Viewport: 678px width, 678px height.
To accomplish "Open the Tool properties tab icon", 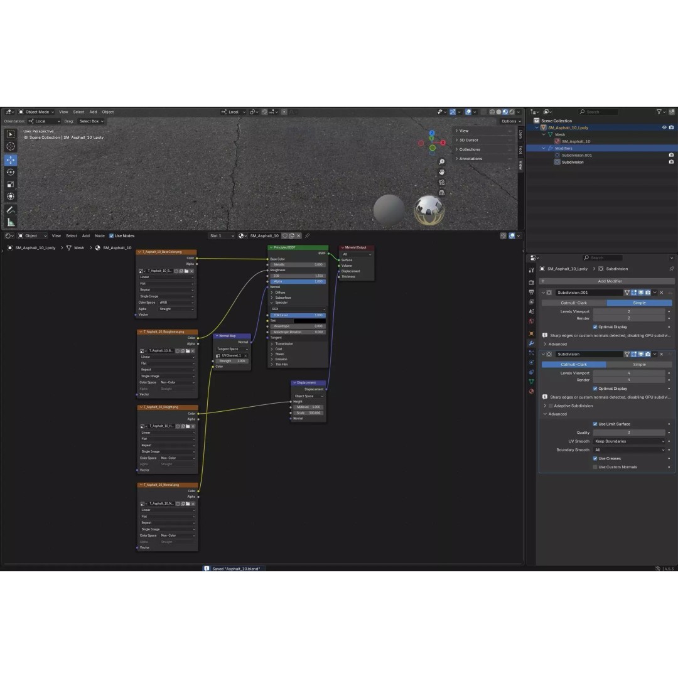I will (532, 270).
